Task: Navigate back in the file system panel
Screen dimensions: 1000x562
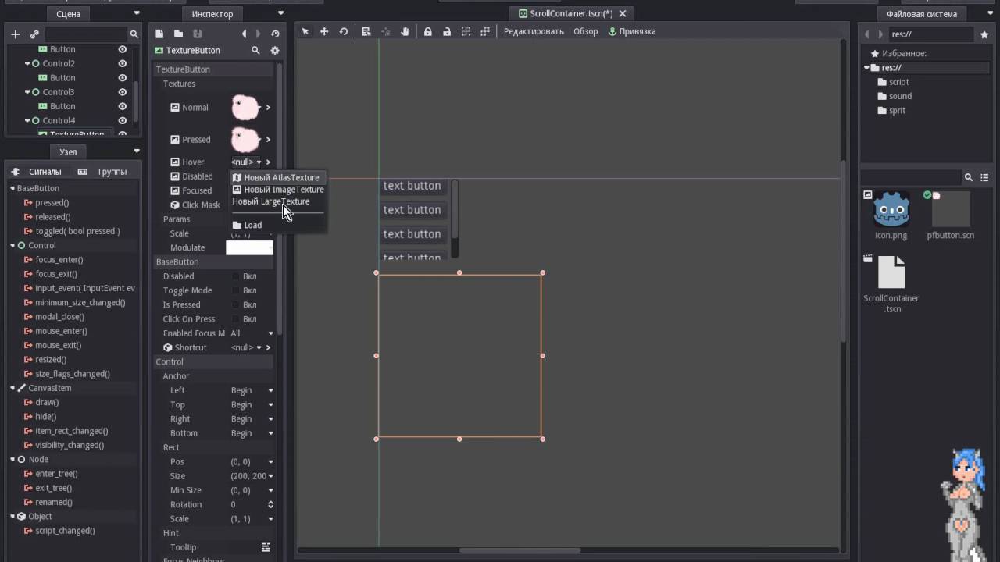Action: (866, 34)
